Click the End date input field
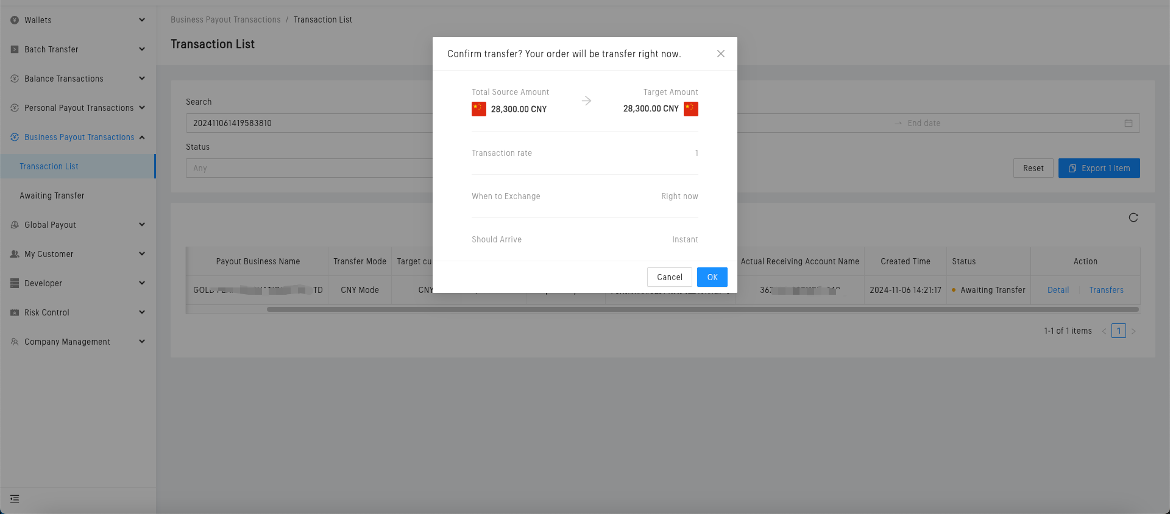 pos(1012,123)
